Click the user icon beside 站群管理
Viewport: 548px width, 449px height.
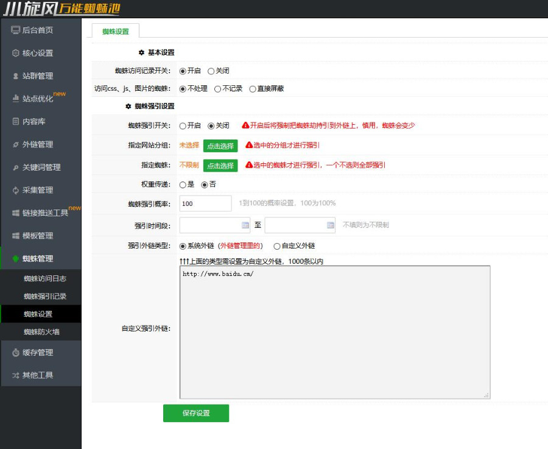[16, 76]
